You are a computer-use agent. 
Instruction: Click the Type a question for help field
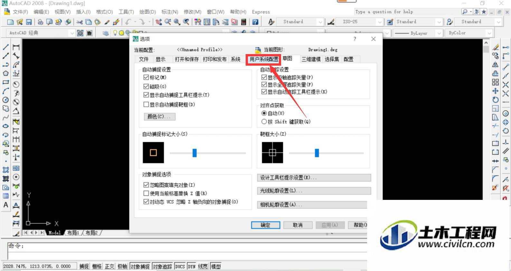coord(407,12)
